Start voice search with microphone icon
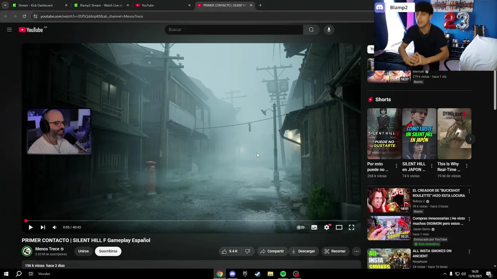The width and height of the screenshot is (497, 279). (329, 30)
